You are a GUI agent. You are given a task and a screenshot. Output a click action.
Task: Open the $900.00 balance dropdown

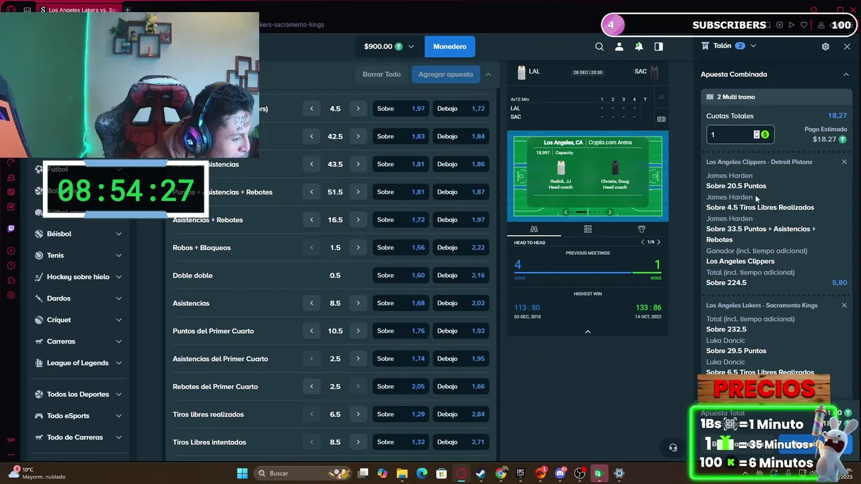pyautogui.click(x=389, y=46)
